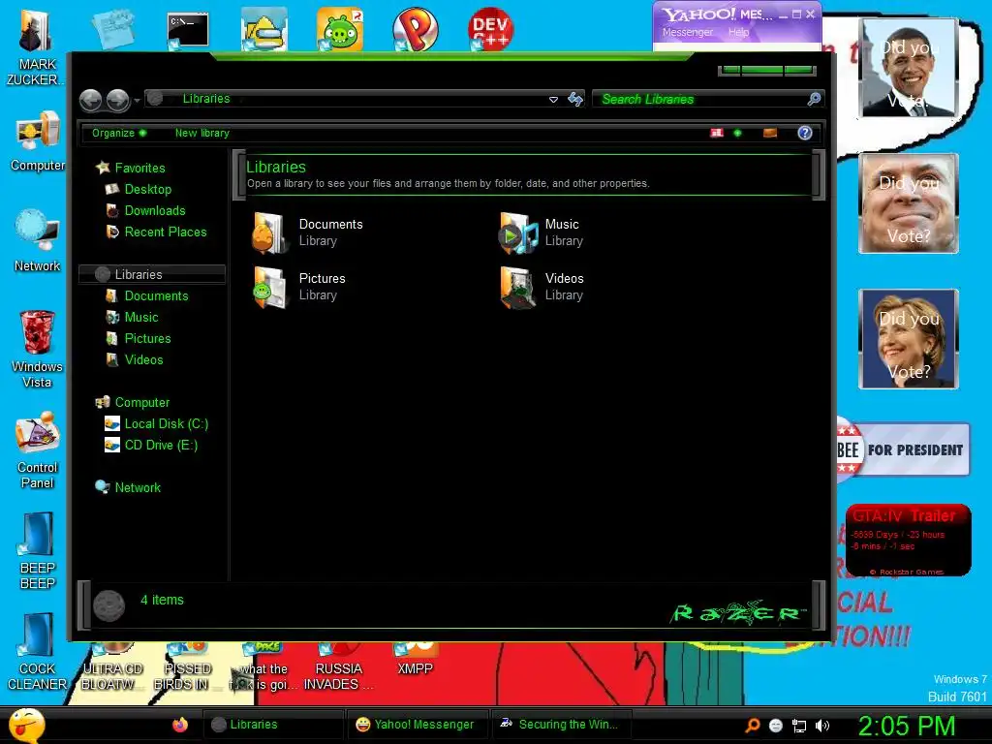
Task: Click the New library button
Action: point(201,133)
